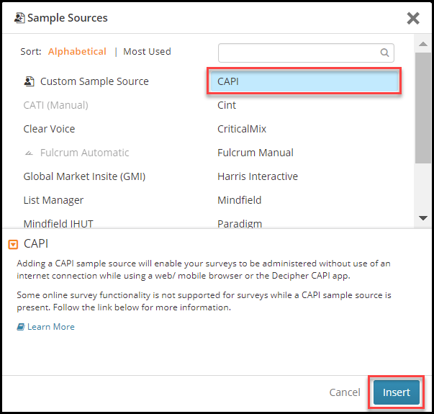Sort sources by Most Used

147,52
